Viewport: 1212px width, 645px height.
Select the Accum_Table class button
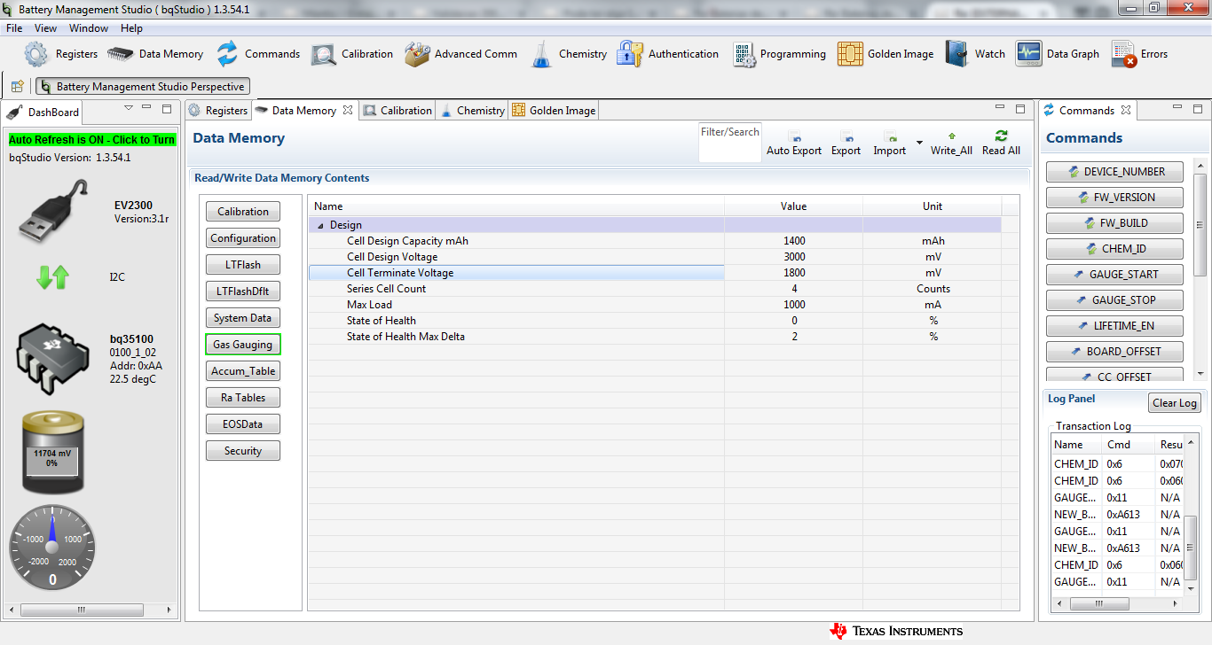coord(243,371)
